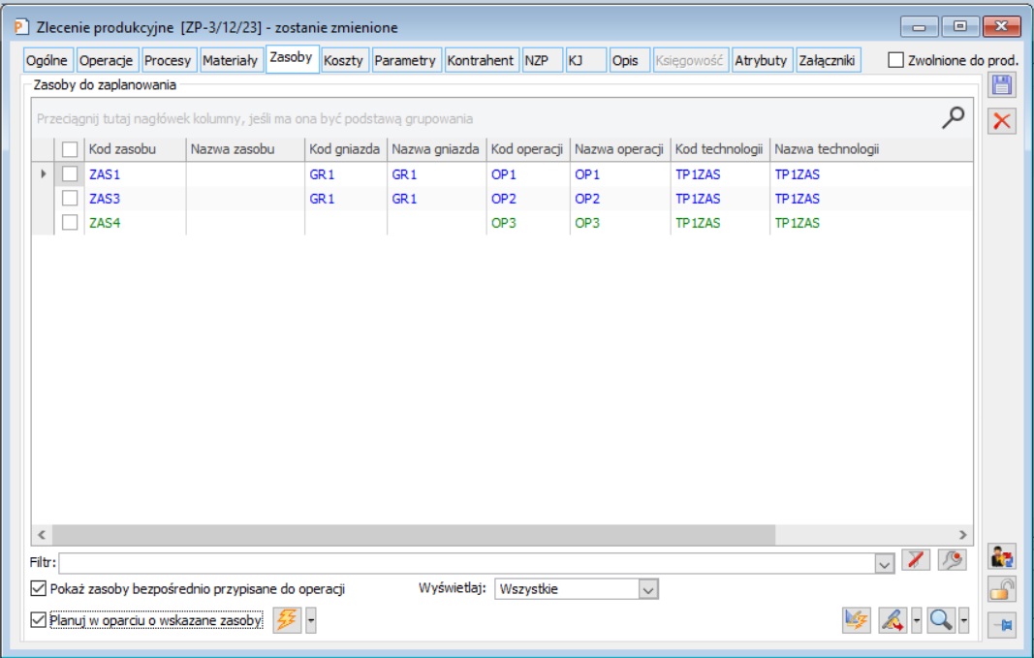The height and width of the screenshot is (658, 1034).
Task: Click the padlock icon on right sidebar
Action: [1001, 589]
